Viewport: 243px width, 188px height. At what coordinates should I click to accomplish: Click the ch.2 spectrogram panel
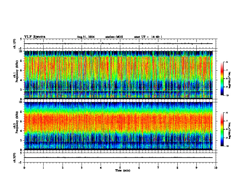(x=118, y=126)
